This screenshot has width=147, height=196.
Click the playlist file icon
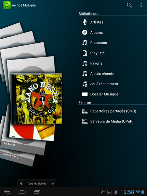pos(85,53)
